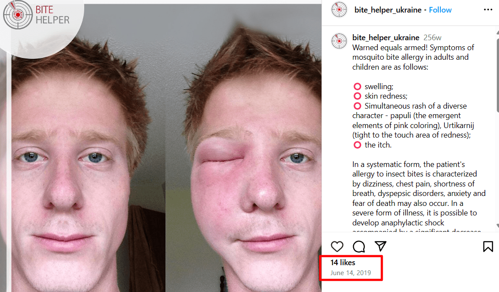Open comments with the speech bubble icon
Screen dimensions: 499x292
click(359, 247)
